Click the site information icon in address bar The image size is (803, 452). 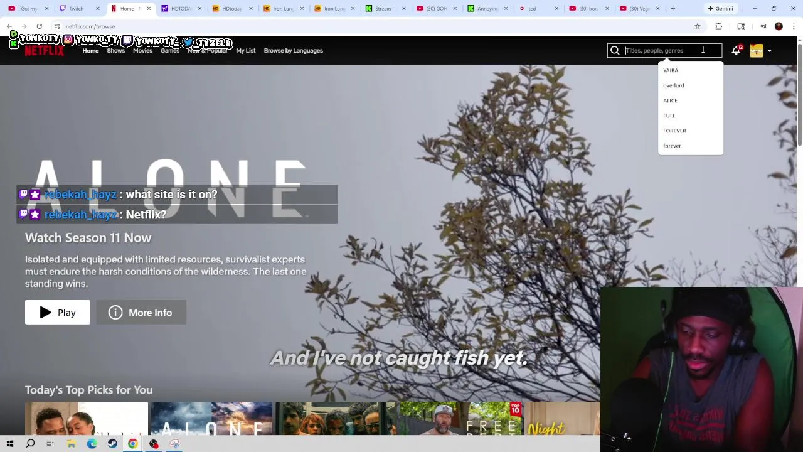[x=57, y=26]
